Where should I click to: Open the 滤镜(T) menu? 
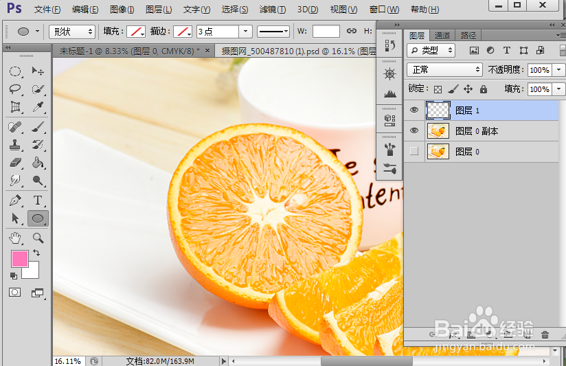273,10
